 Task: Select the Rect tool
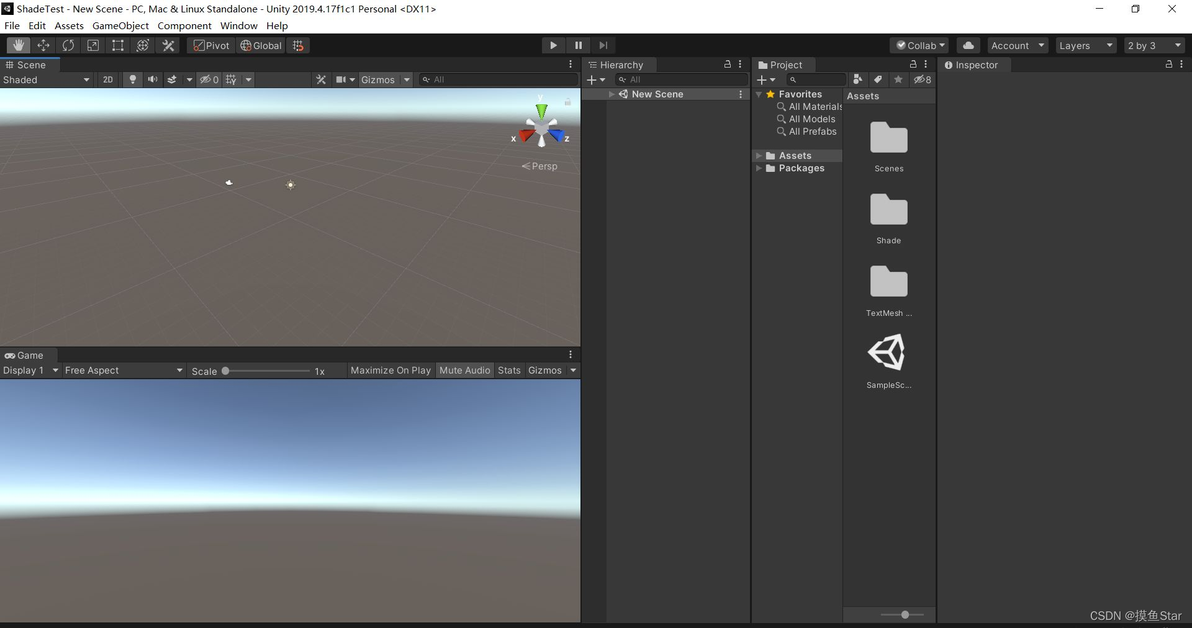pos(118,45)
